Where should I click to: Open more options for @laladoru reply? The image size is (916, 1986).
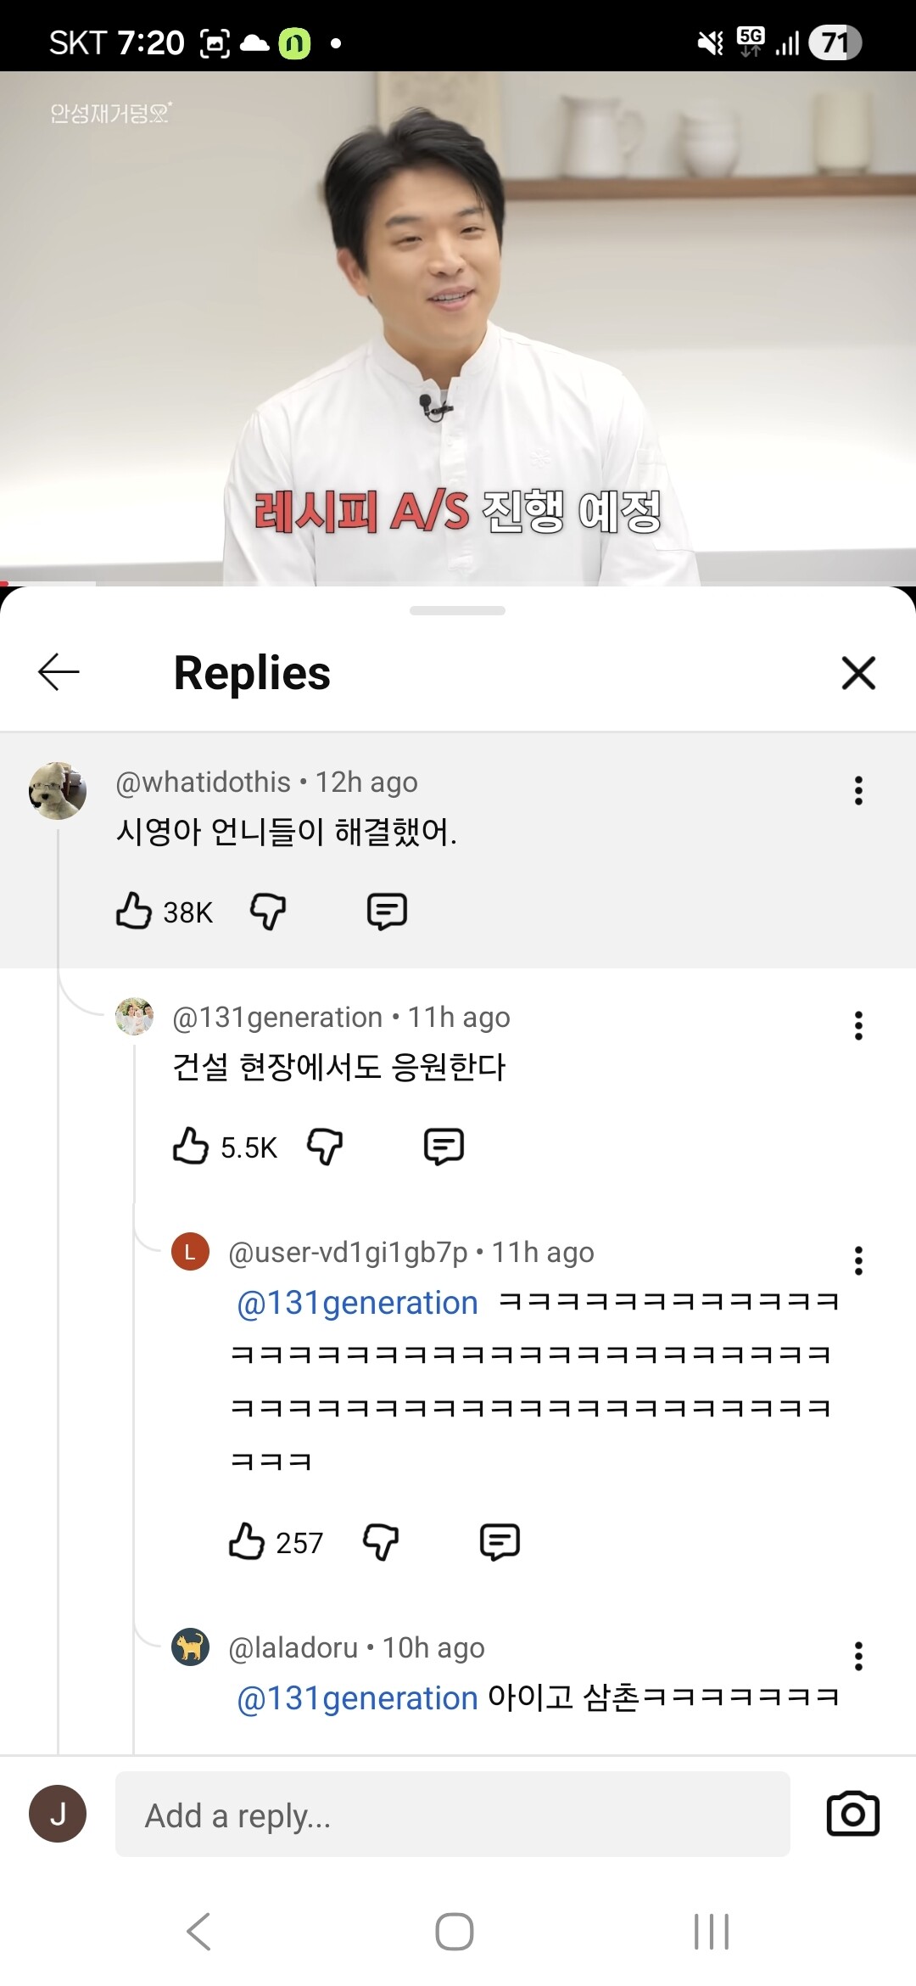pyautogui.click(x=858, y=1656)
